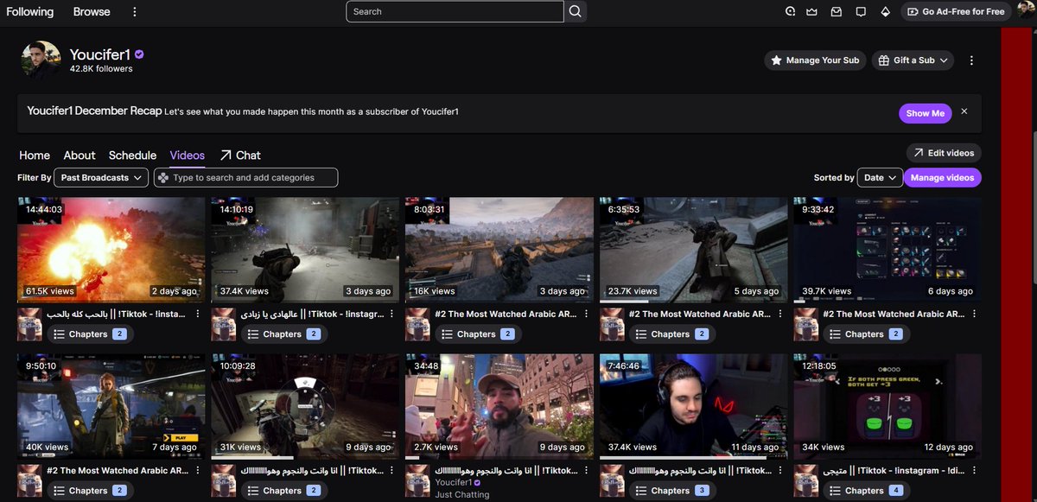Open options menu for the 7:46:46 video
Image resolution: width=1037 pixels, height=502 pixels.
[780, 471]
